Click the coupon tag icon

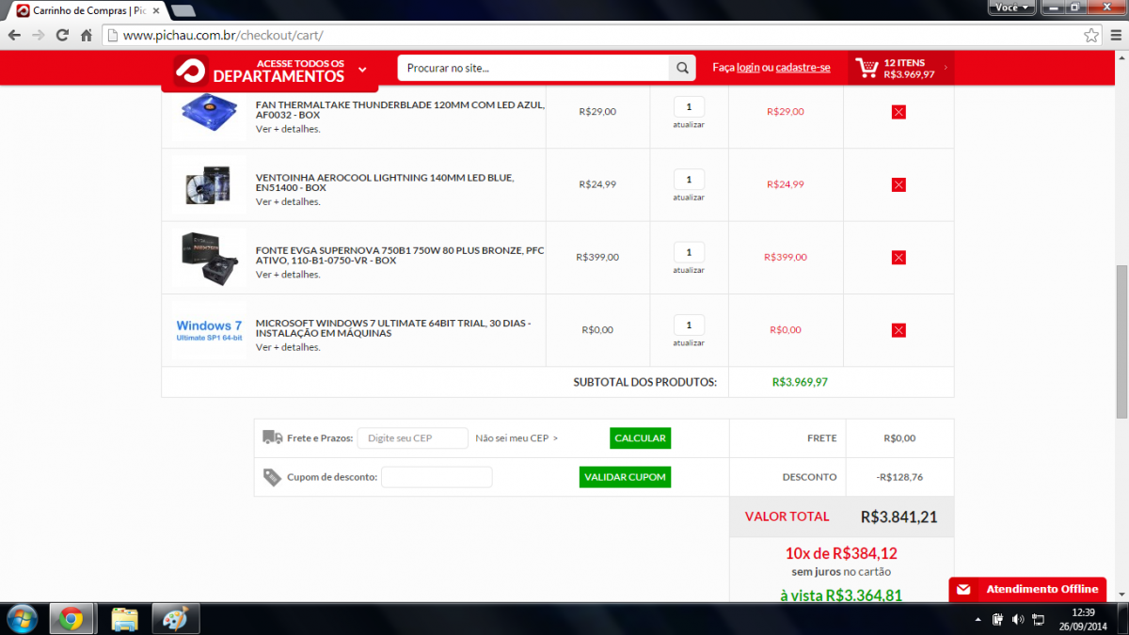[272, 477]
